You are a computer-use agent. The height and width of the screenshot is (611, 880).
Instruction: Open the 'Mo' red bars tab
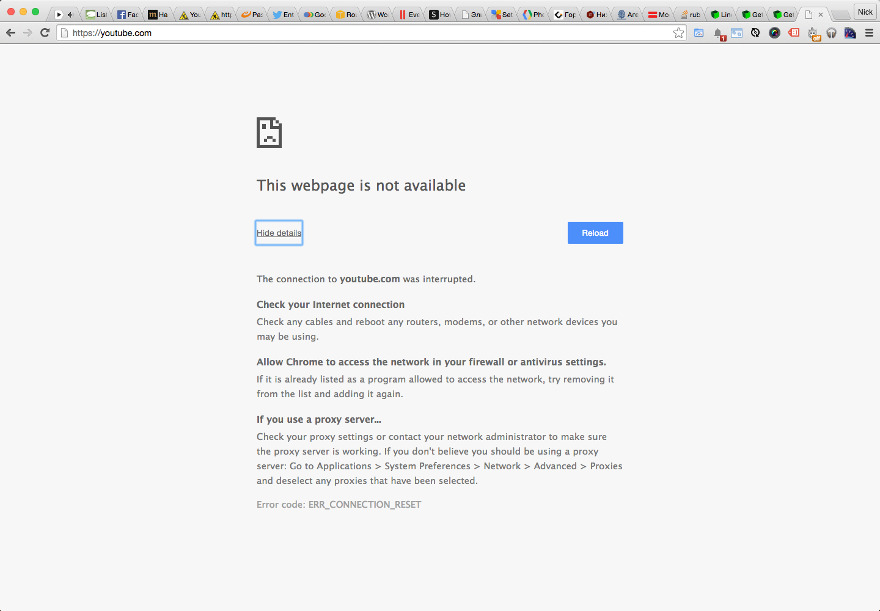click(x=658, y=15)
